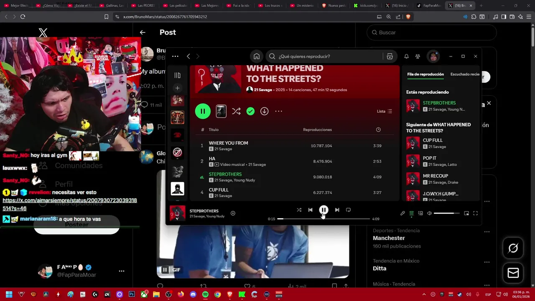Toggle shuffle in the Spotify player bar
Viewport: 535px width, 301px height.
tap(299, 210)
